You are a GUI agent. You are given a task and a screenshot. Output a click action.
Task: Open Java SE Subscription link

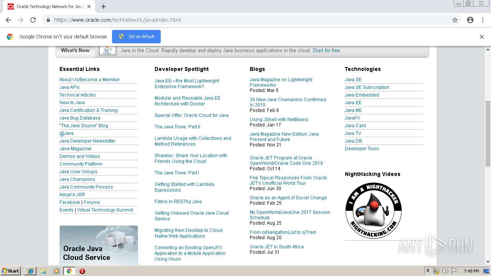pyautogui.click(x=367, y=87)
